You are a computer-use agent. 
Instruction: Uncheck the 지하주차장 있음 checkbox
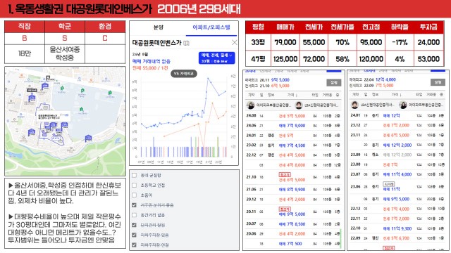click(x=134, y=235)
